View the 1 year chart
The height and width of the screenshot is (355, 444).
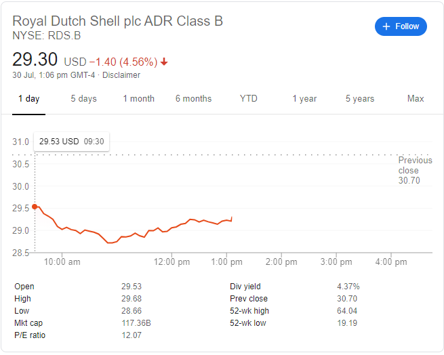point(304,98)
